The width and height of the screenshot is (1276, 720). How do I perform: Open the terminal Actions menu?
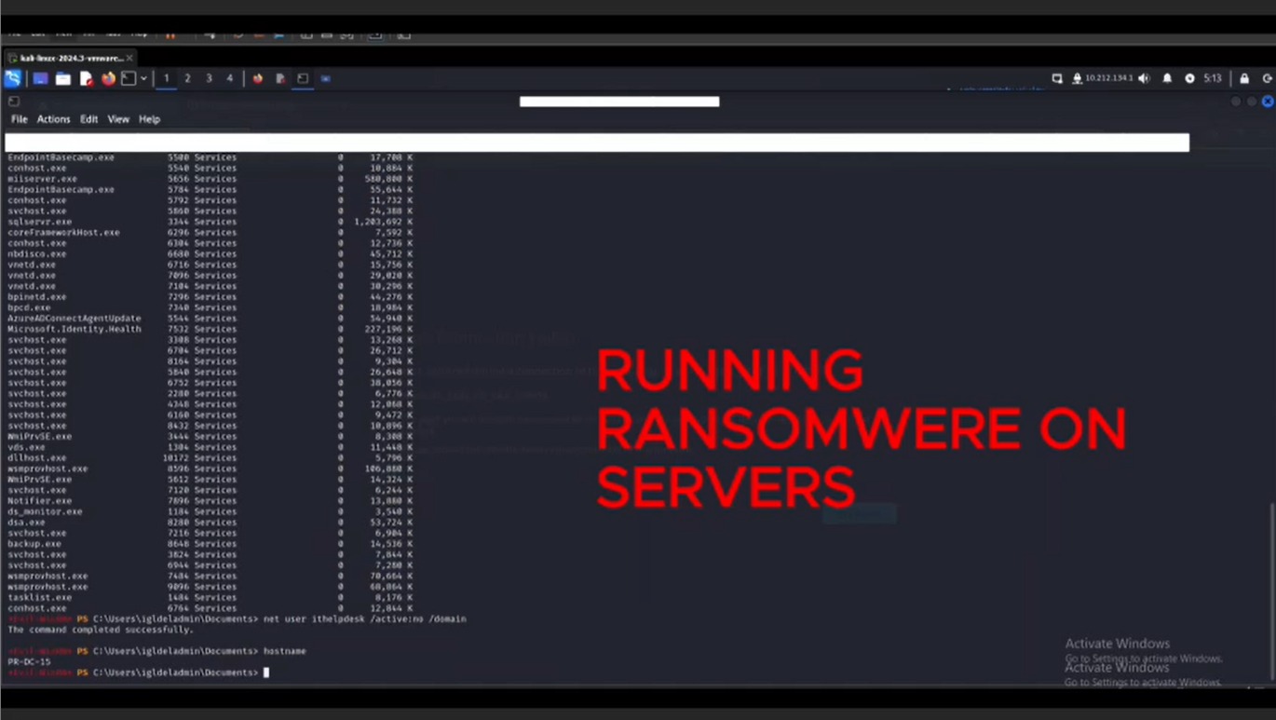click(x=53, y=119)
